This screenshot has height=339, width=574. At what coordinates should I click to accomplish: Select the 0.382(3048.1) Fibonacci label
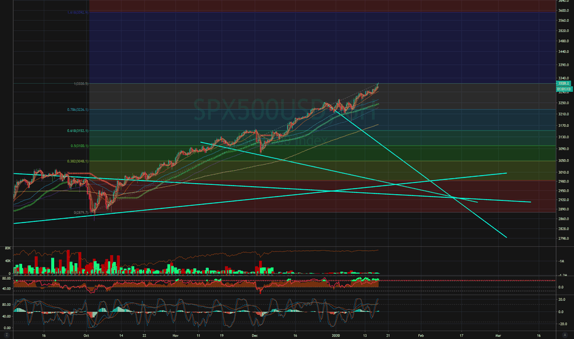(78, 161)
